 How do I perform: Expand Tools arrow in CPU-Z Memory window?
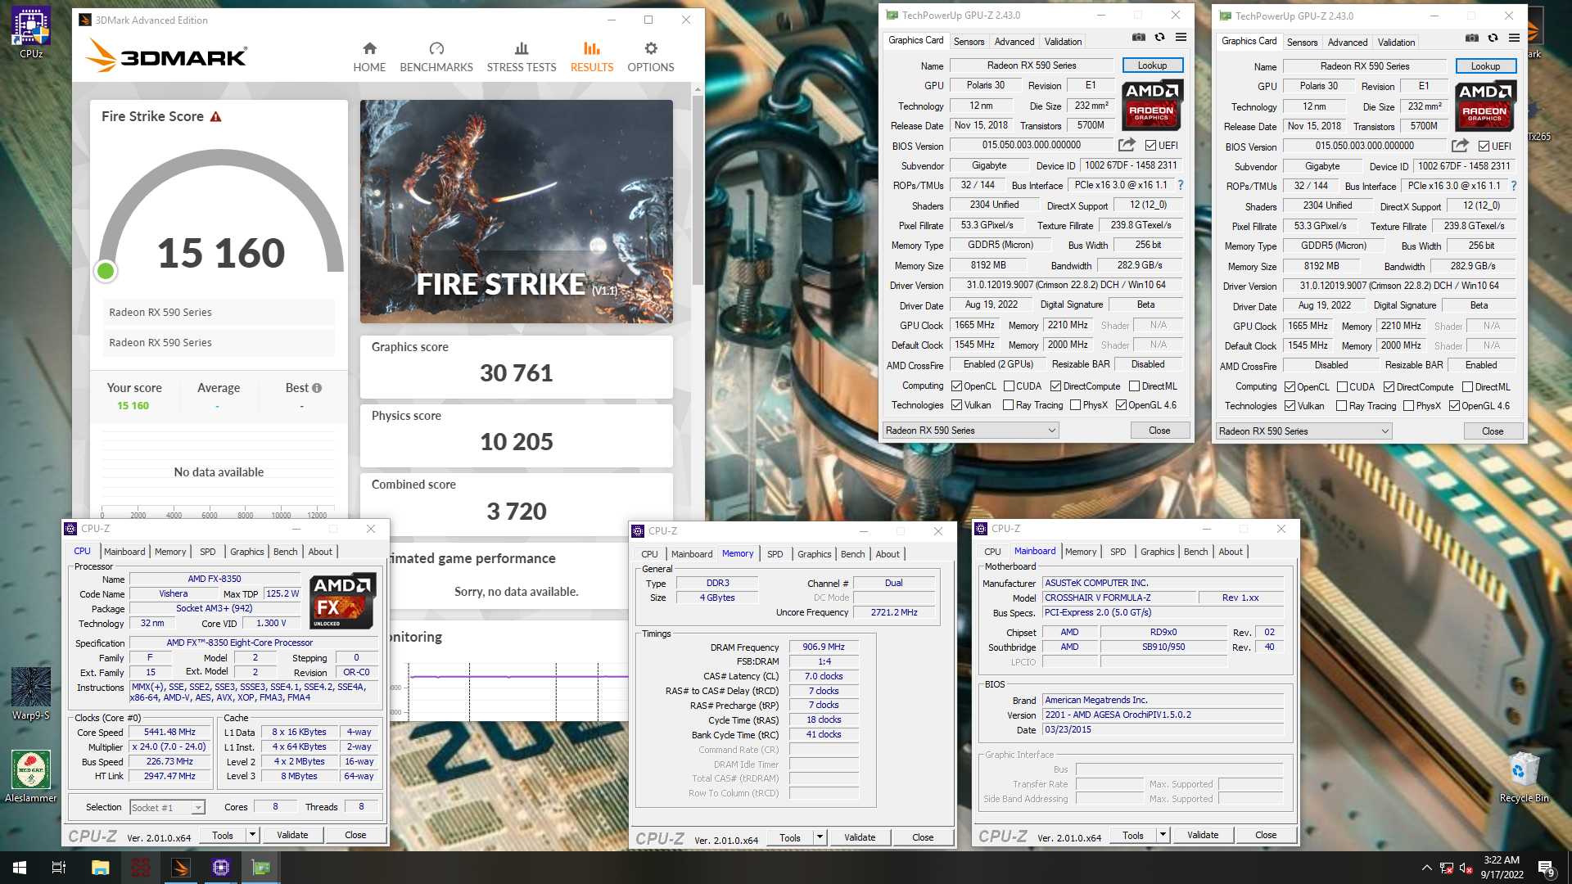pos(820,837)
